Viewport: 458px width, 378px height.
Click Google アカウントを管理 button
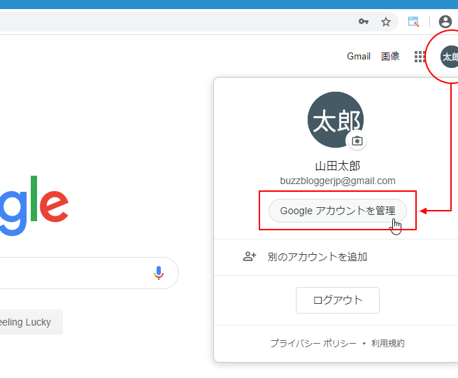tap(337, 211)
